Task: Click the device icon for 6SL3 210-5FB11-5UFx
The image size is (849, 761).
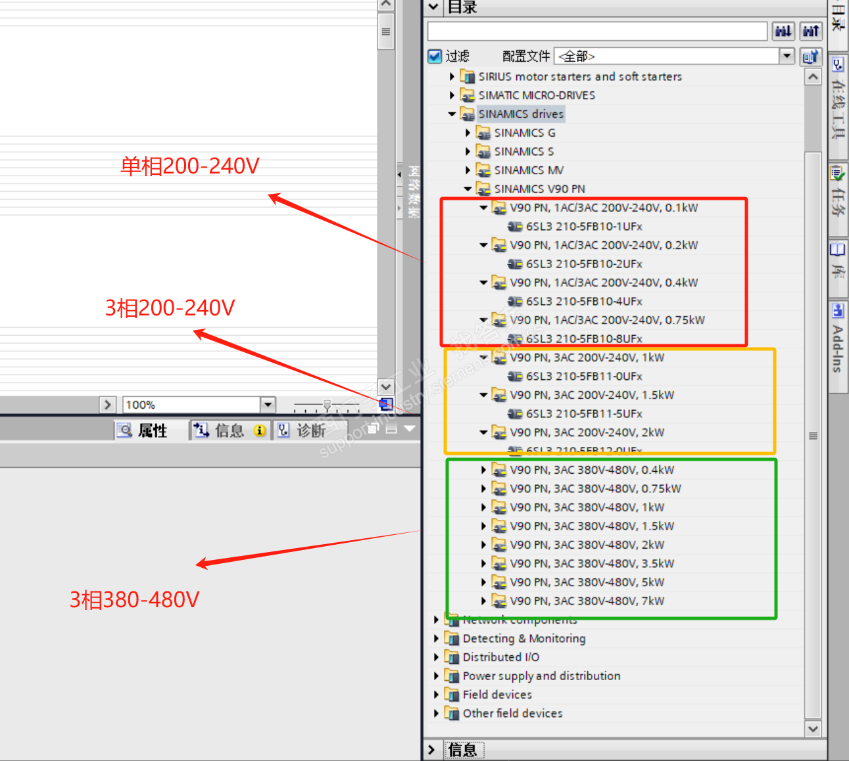Action: click(x=516, y=413)
